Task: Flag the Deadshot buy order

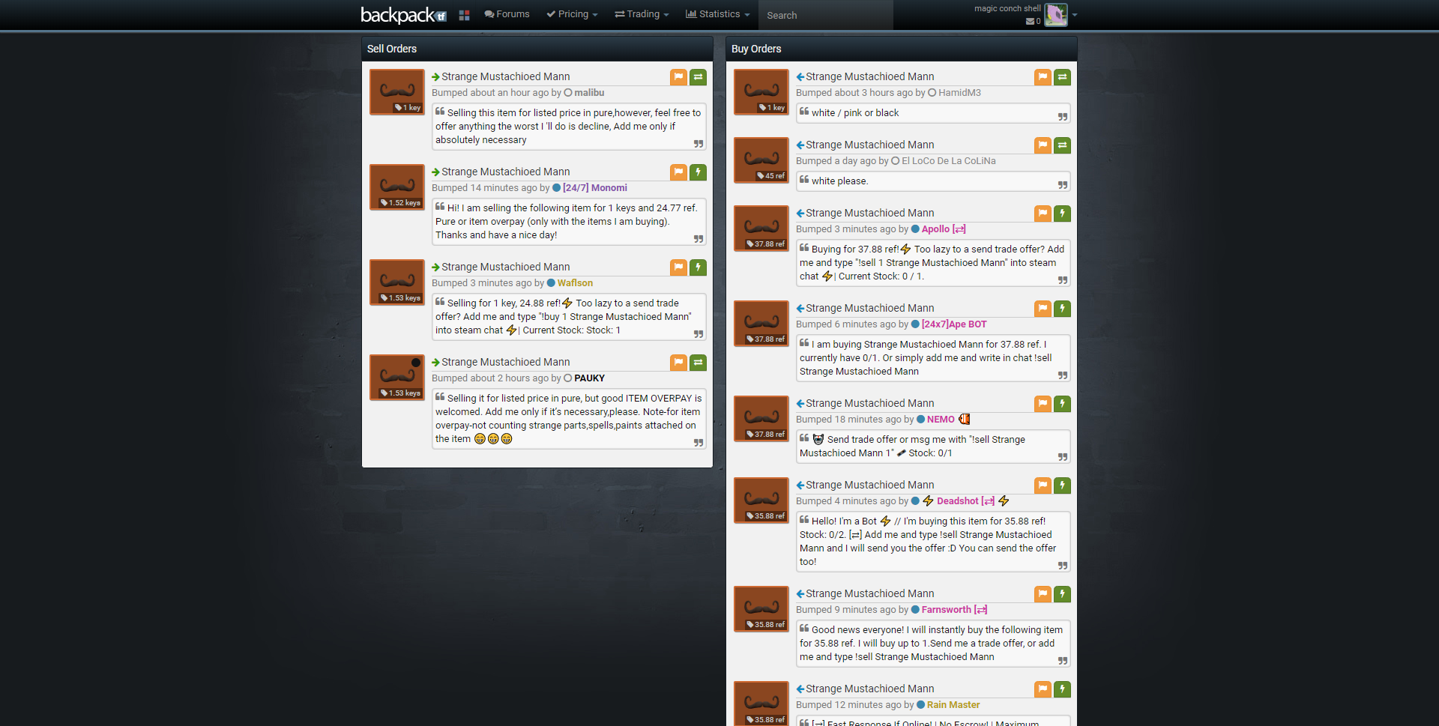Action: [1043, 485]
